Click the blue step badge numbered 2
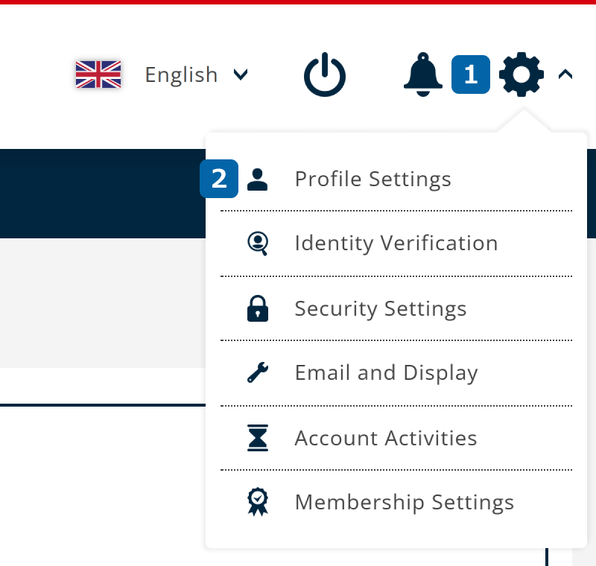Viewport: 596px width, 566px height. click(x=219, y=179)
